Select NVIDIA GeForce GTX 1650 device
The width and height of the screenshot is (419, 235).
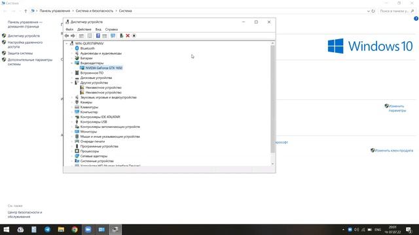point(103,68)
